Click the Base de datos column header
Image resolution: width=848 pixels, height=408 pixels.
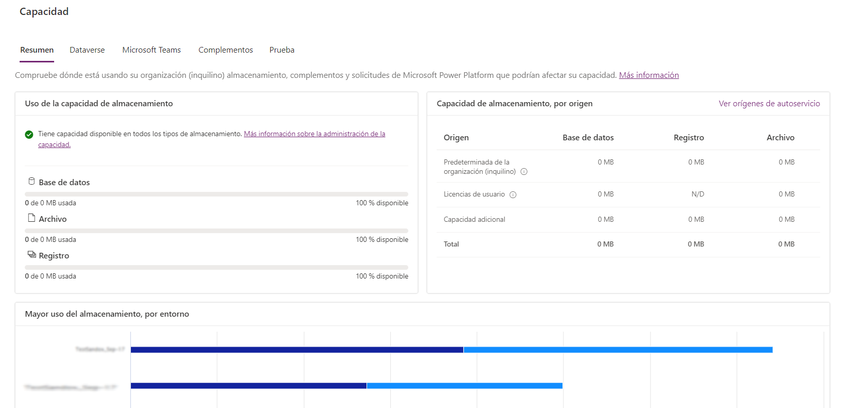[588, 138]
